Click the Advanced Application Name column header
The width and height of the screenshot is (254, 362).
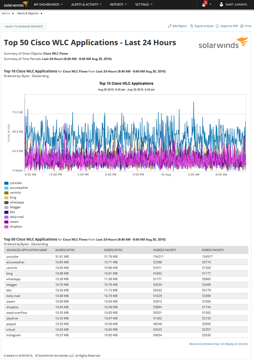tap(27, 250)
